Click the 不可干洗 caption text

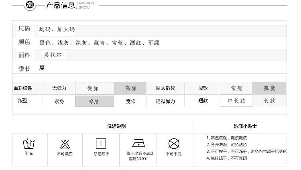pyautogui.click(x=173, y=154)
